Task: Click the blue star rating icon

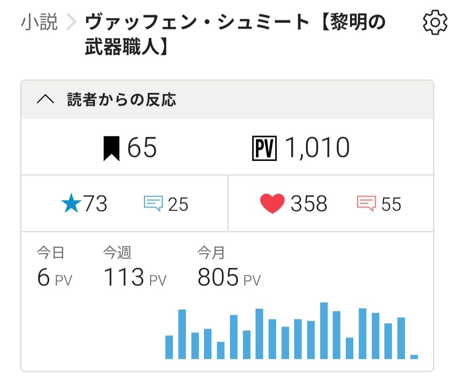Action: 71,203
